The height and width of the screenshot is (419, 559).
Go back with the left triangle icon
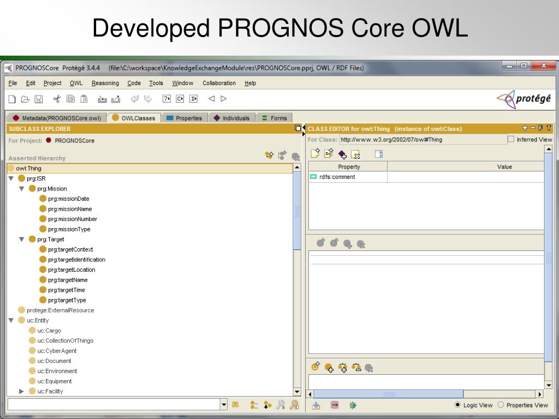click(x=211, y=99)
